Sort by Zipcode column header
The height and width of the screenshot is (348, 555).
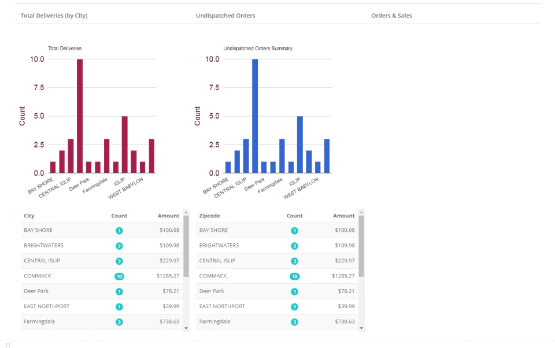pyautogui.click(x=209, y=216)
